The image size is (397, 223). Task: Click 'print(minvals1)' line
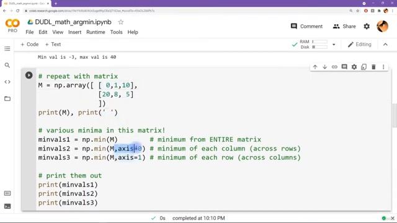(68, 185)
